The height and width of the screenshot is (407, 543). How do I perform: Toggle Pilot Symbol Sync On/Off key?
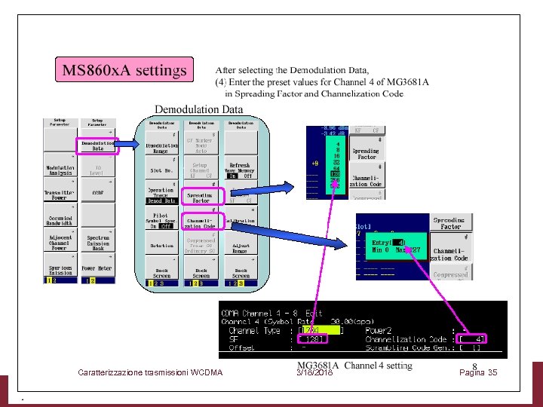[x=161, y=218]
